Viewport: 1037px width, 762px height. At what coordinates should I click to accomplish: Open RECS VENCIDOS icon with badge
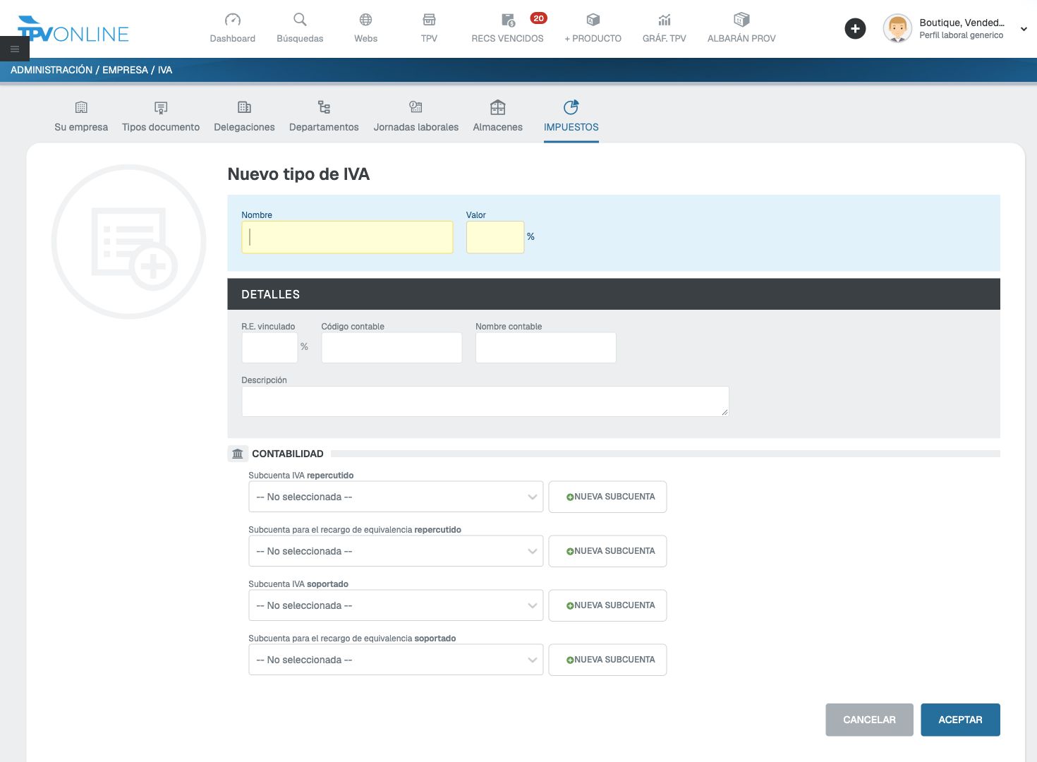tap(508, 20)
